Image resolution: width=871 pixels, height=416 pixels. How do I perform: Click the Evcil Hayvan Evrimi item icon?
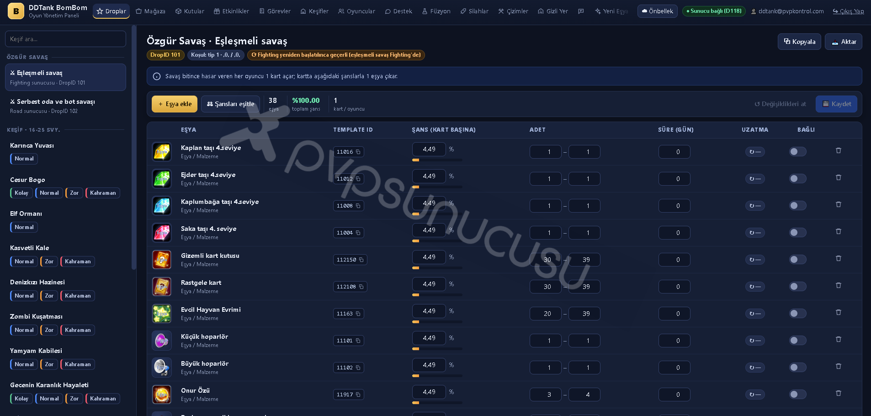[x=162, y=314]
